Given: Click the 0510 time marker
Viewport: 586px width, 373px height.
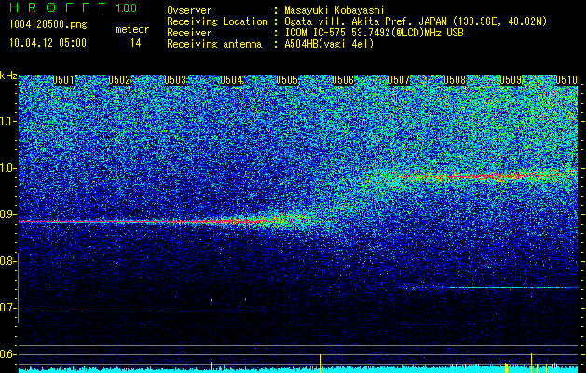Looking at the screenshot, I should click(x=566, y=80).
